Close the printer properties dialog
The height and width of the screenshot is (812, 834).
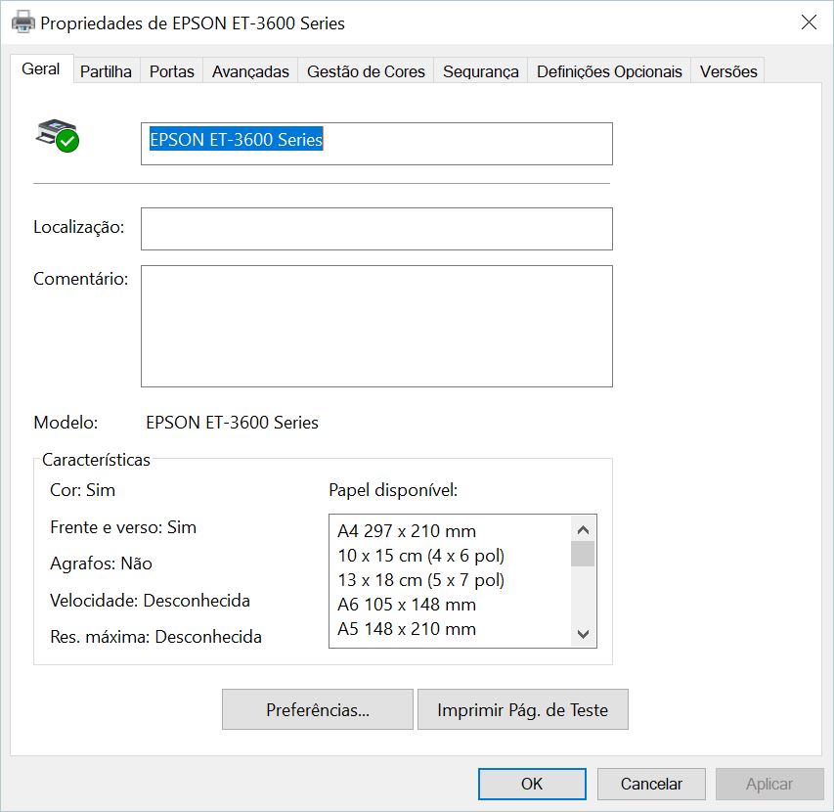pyautogui.click(x=809, y=23)
